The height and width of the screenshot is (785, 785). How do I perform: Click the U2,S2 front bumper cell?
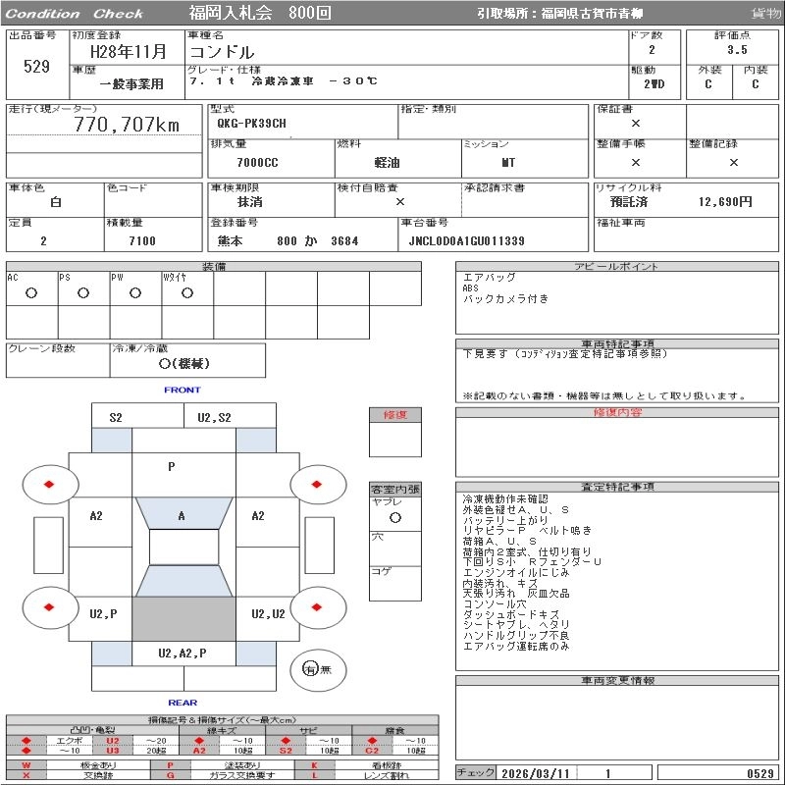[230, 417]
